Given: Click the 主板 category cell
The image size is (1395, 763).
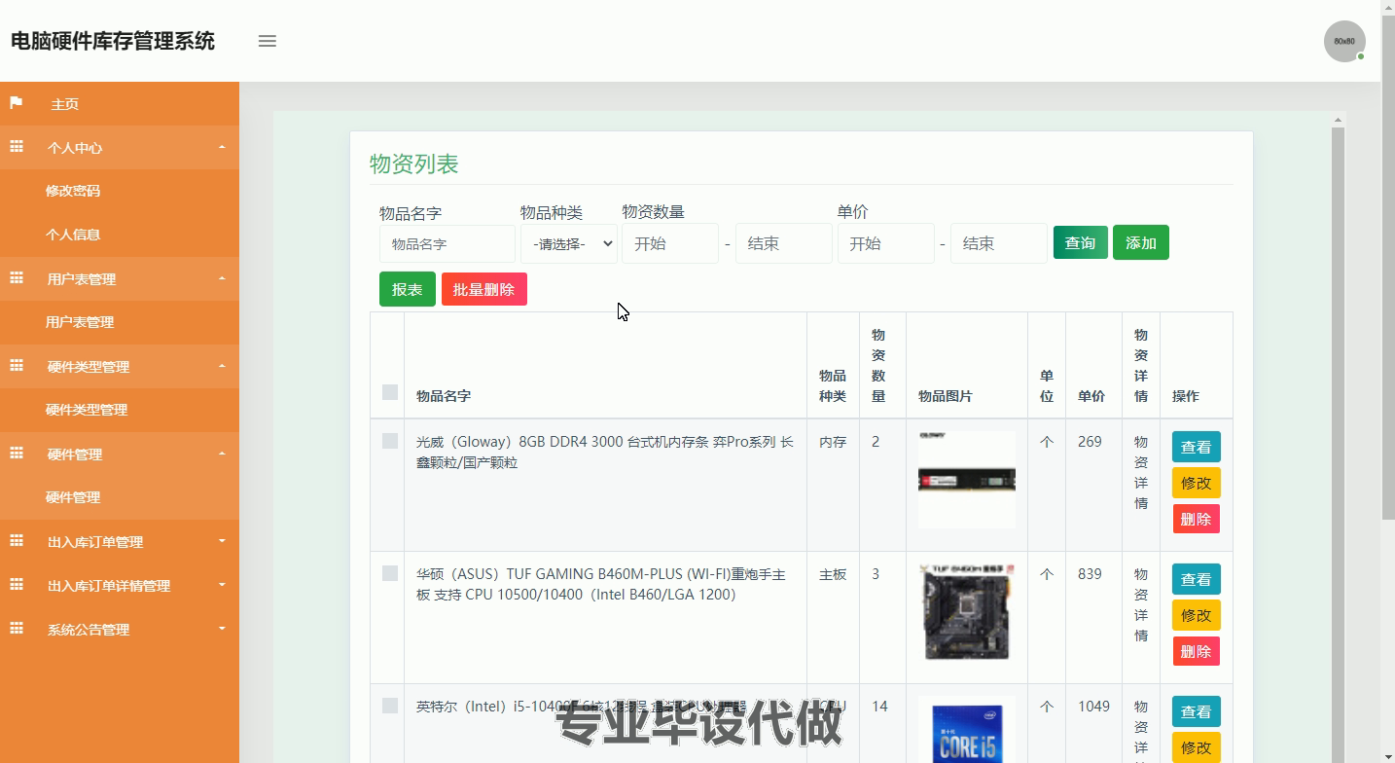Looking at the screenshot, I should (833, 574).
